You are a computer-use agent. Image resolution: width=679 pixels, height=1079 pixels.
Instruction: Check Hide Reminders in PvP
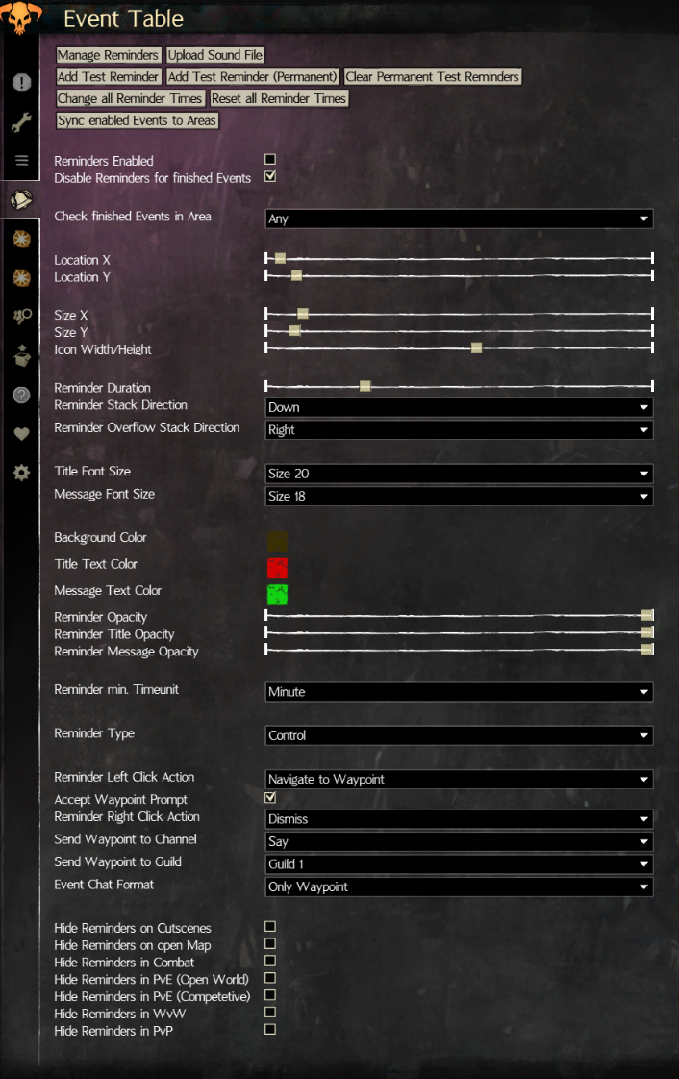[x=270, y=1030]
